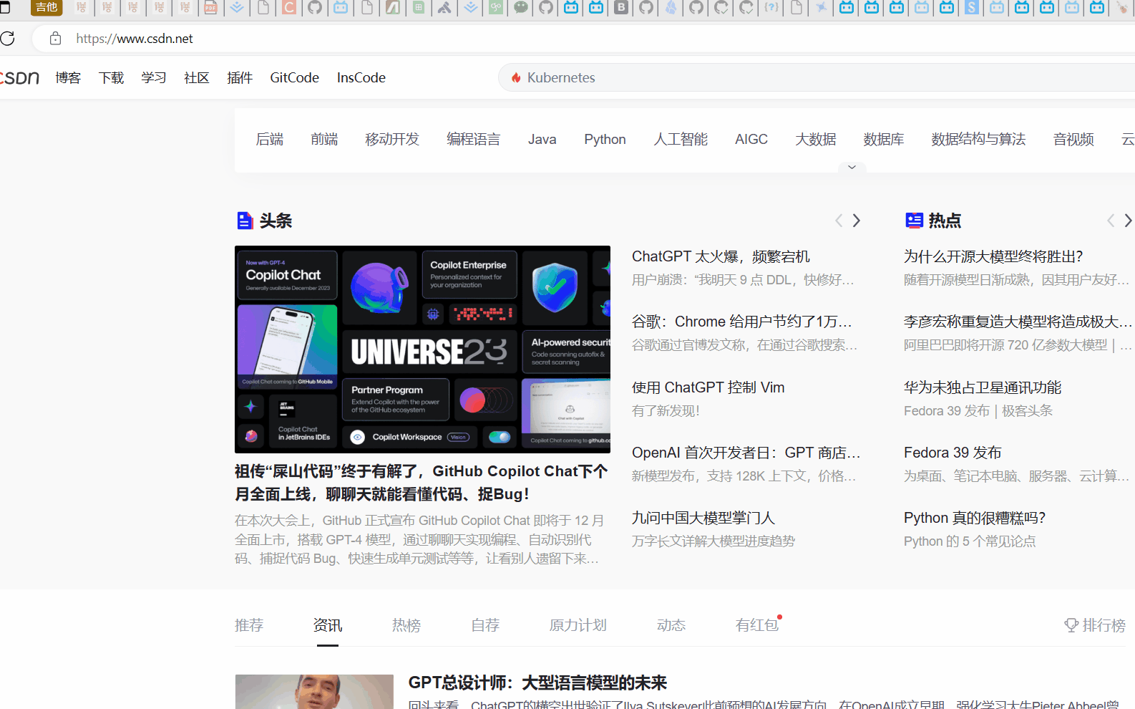The image size is (1135, 709).
Task: Click the padlock site-info icon
Action: [55, 39]
